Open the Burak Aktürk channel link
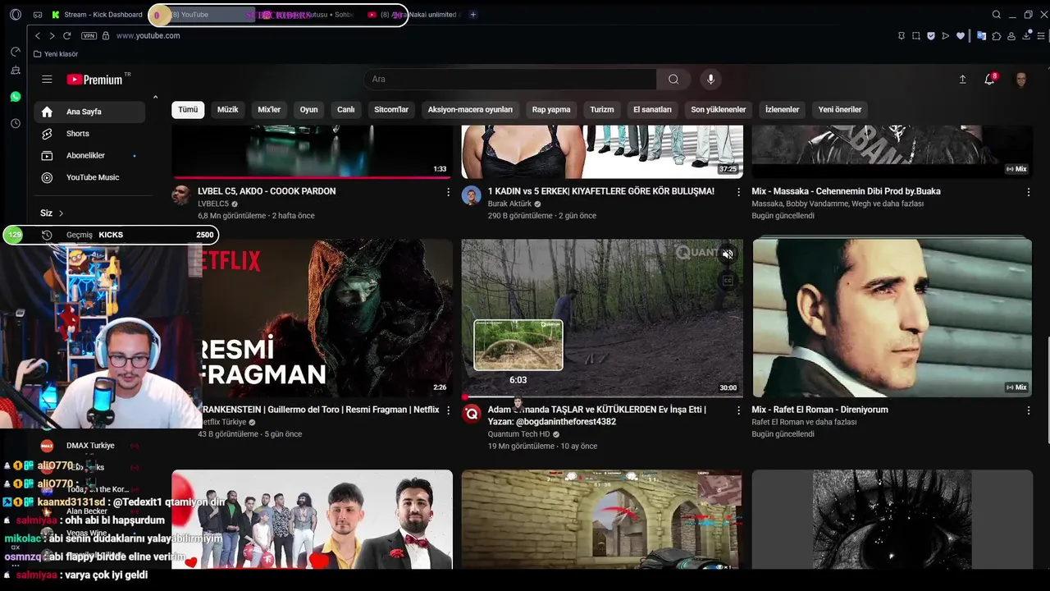 pyautogui.click(x=509, y=204)
